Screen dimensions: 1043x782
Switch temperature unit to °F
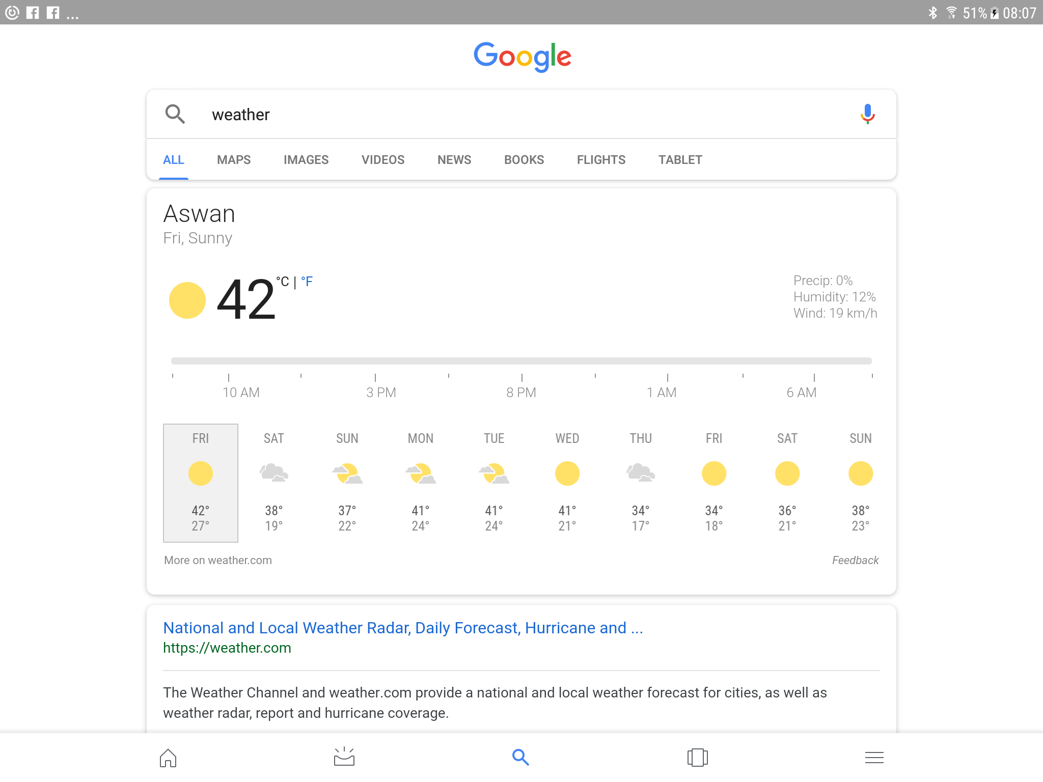307,282
